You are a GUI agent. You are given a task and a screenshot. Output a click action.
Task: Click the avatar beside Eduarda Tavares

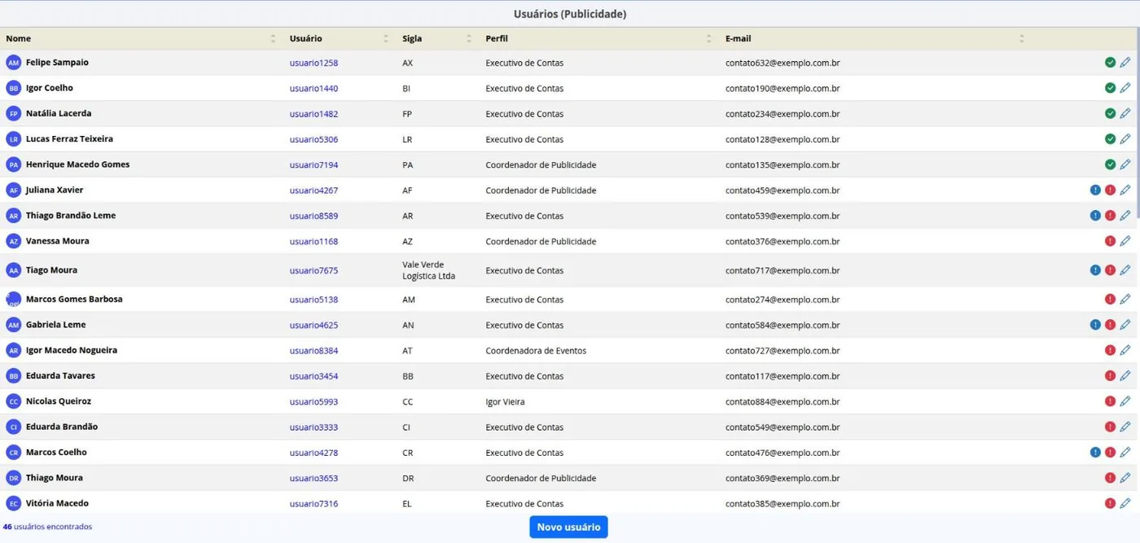(13, 376)
